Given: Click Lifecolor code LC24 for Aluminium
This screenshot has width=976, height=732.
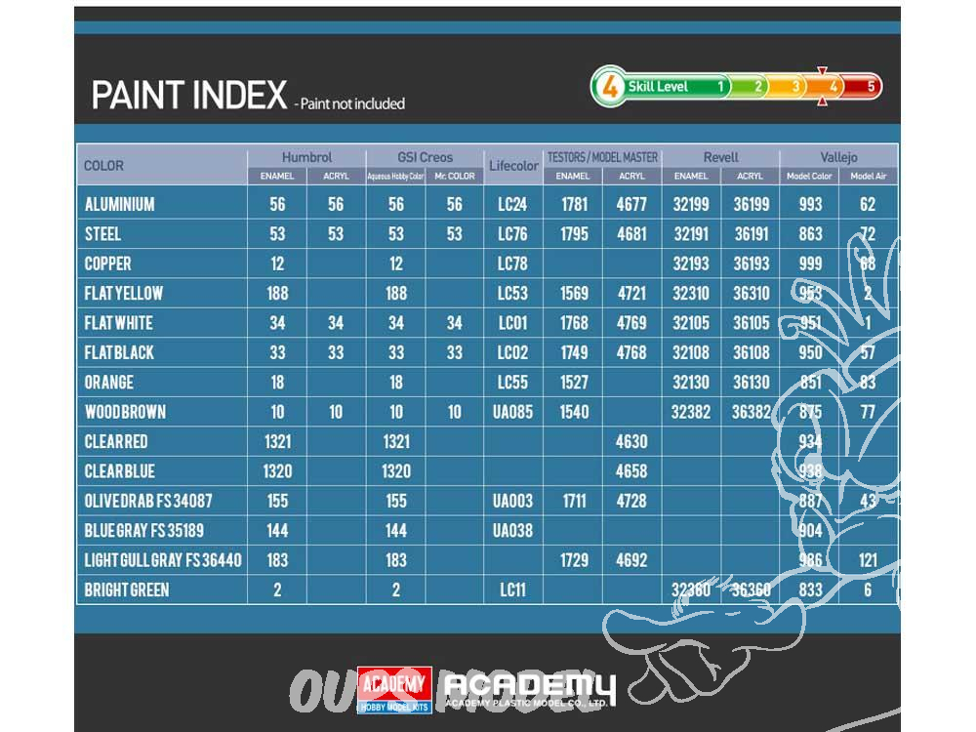Looking at the screenshot, I should 513,204.
